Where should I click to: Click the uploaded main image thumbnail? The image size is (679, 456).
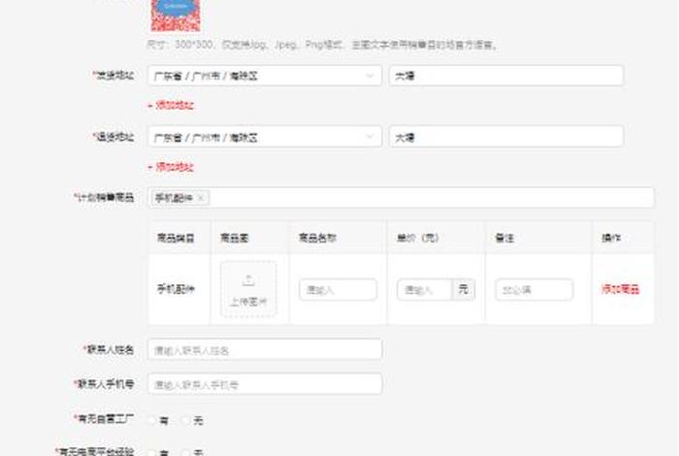coord(176,16)
